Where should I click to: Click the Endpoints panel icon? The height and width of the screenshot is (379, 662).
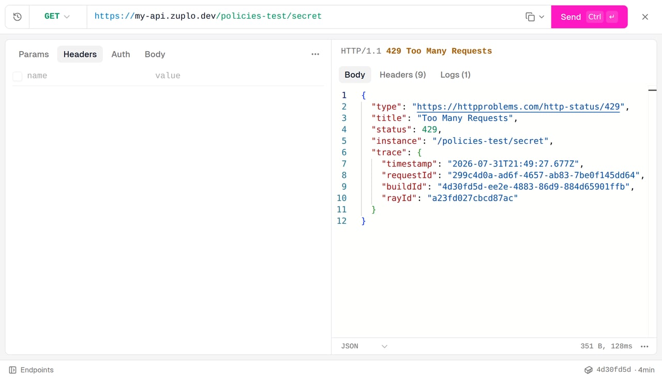pos(13,370)
